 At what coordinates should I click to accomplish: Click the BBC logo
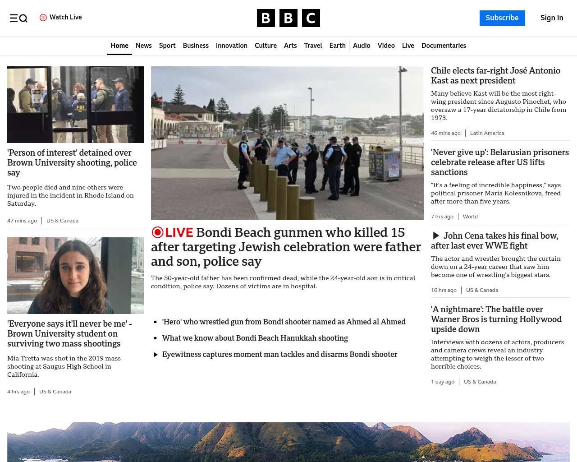pyautogui.click(x=288, y=18)
